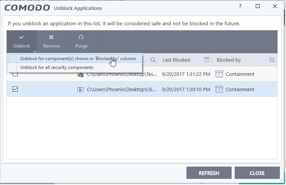Open the help question mark in title bar
286x185 pixels.
tap(240, 7)
